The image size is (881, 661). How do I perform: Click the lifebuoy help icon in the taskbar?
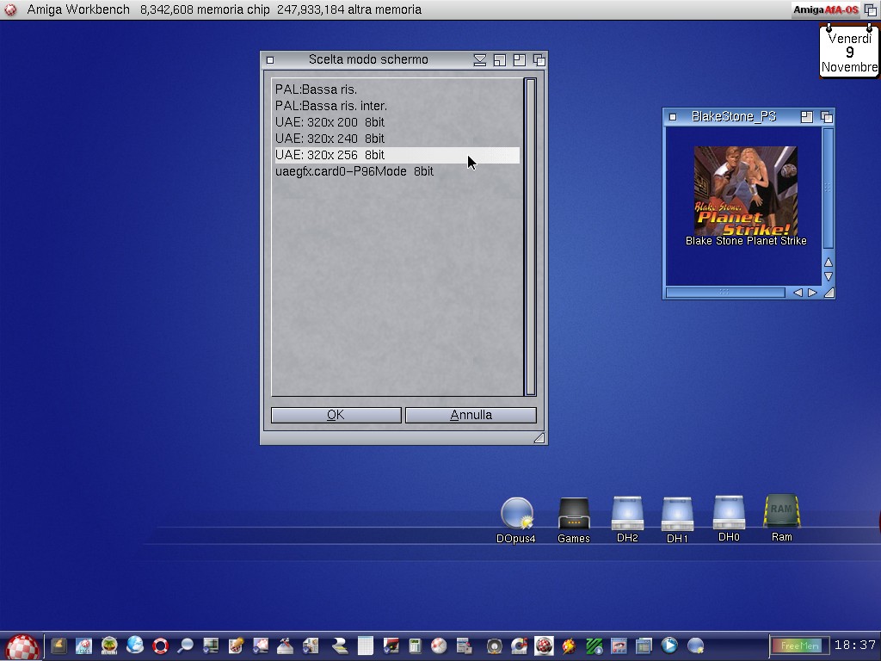click(x=160, y=646)
